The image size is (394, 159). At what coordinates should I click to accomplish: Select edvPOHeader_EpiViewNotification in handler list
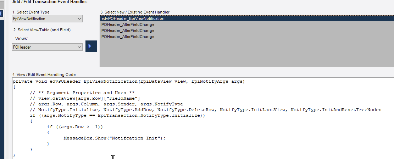tap(247, 18)
